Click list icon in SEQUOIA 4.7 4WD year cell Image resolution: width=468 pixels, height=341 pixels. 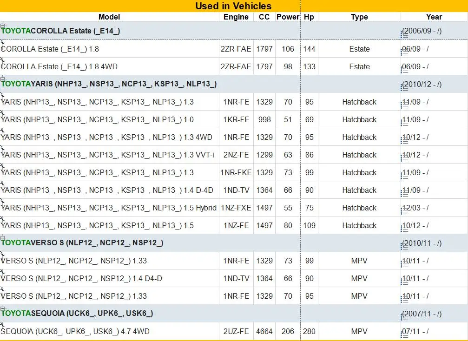pyautogui.click(x=404, y=335)
